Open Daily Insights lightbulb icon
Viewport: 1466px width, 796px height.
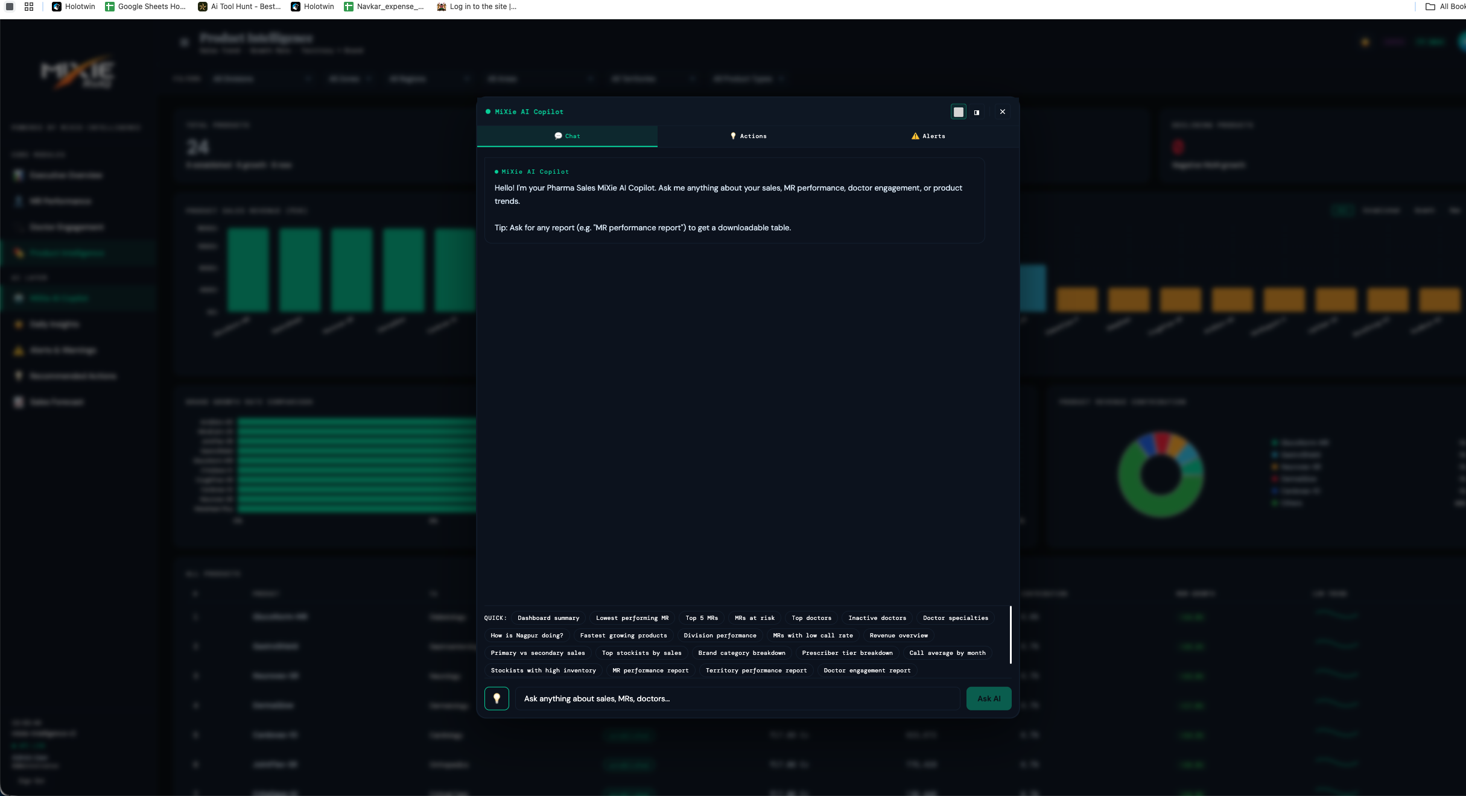[17, 324]
